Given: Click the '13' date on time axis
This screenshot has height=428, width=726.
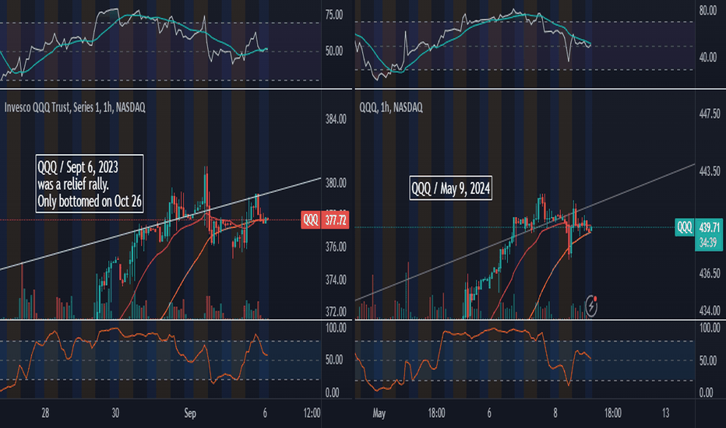Looking at the screenshot, I should 665,413.
